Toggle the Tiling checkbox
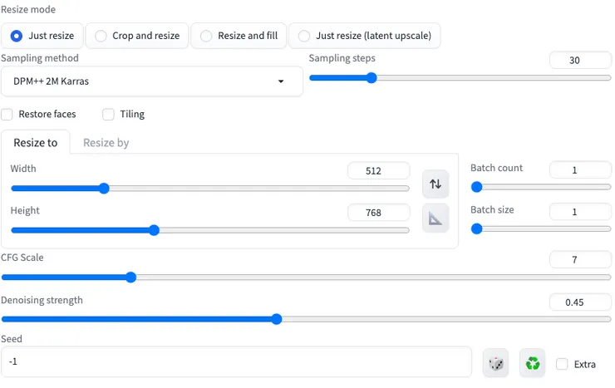 pyautogui.click(x=108, y=114)
